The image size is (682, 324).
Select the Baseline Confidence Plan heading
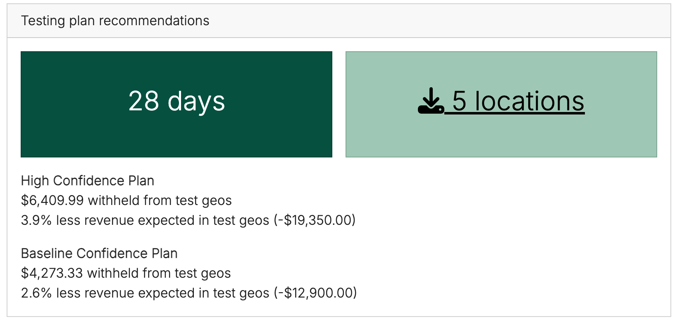[x=99, y=253]
